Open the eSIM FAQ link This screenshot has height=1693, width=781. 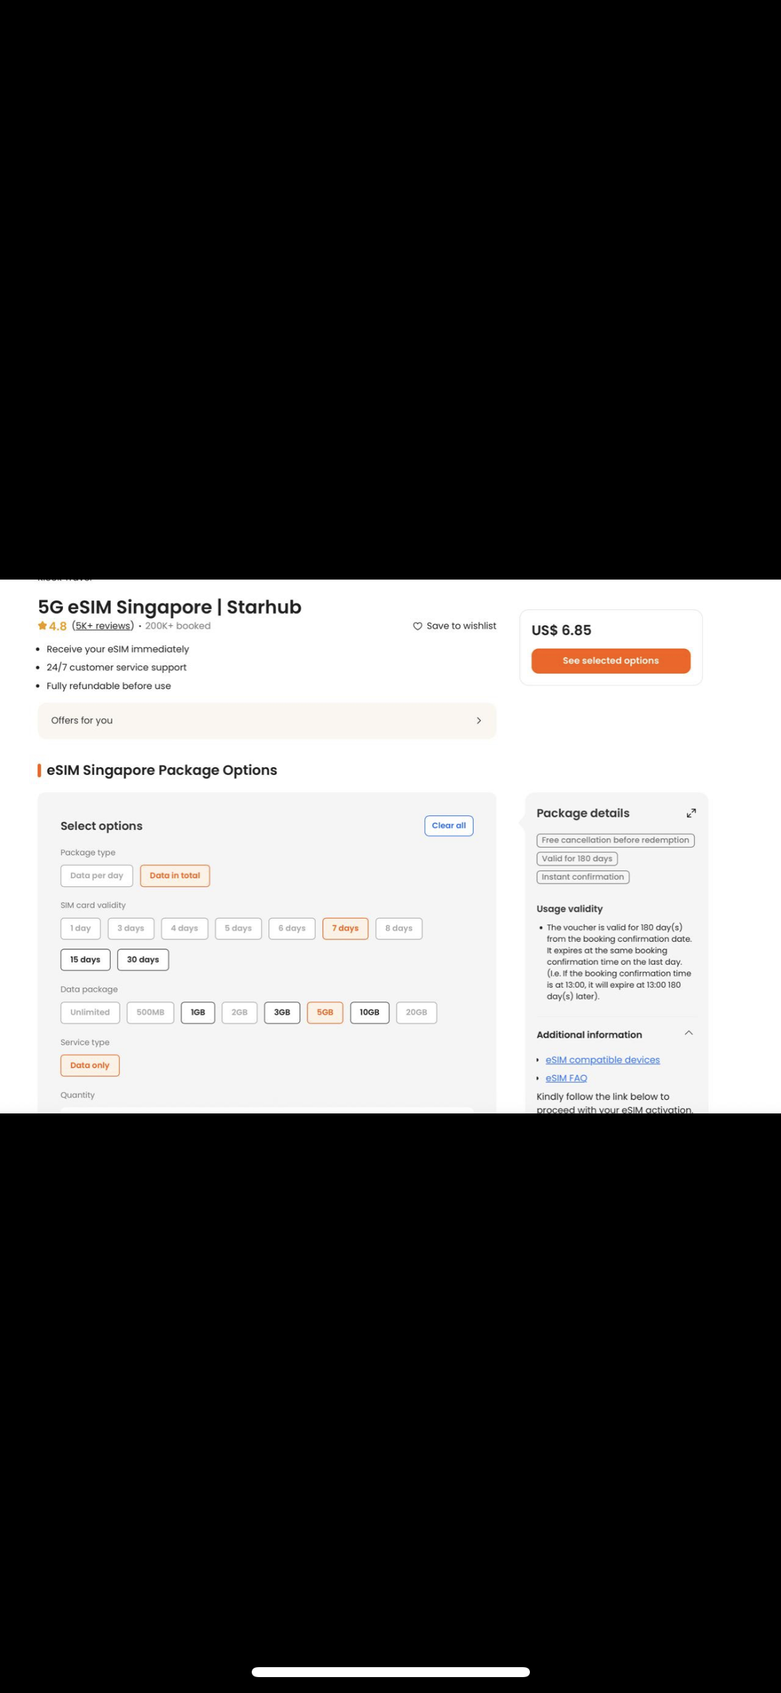(x=566, y=1078)
